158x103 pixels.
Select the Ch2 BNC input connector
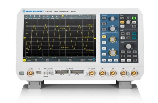(x=113, y=73)
